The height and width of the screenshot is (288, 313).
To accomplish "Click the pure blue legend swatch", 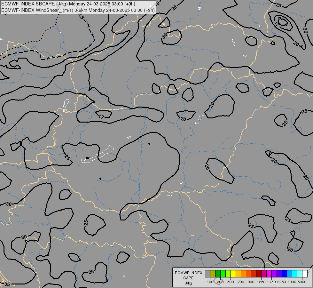I will 285,274.
